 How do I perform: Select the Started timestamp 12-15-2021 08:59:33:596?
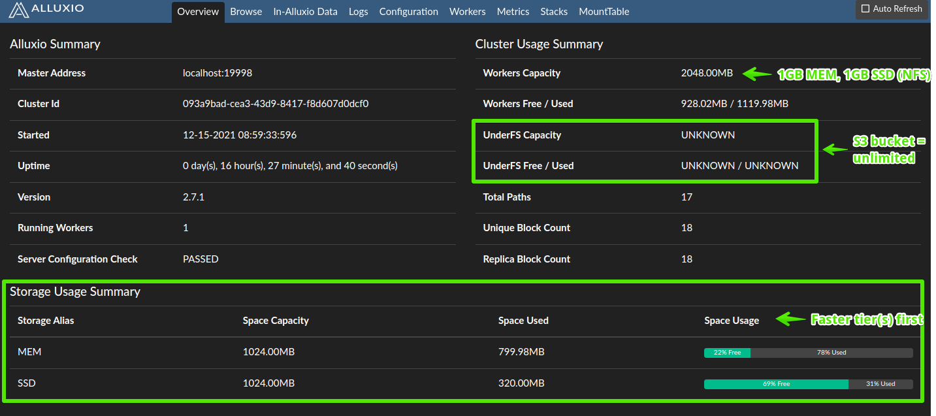(239, 135)
